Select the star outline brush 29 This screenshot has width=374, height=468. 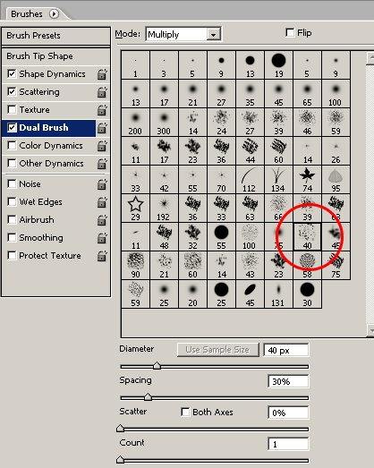135,208
